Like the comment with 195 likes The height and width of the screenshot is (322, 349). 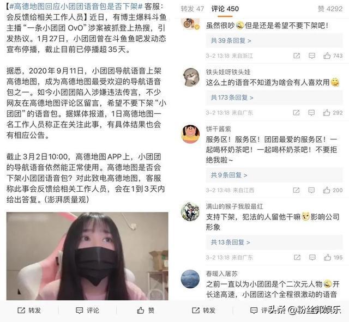[333, 257]
